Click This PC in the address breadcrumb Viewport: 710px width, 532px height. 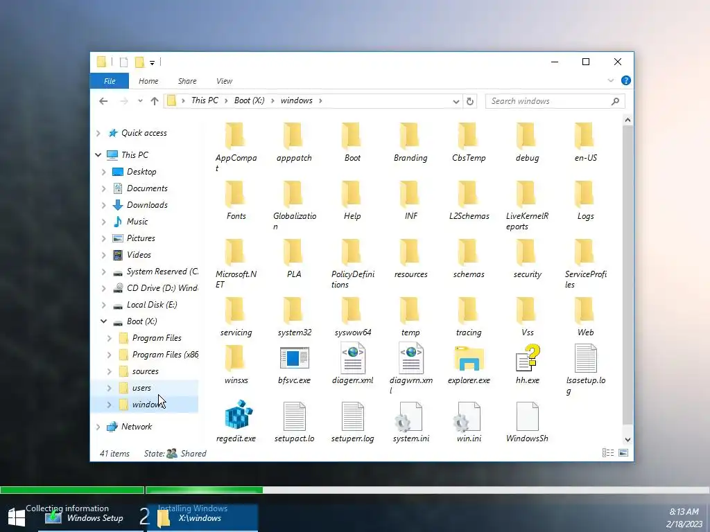tap(205, 100)
